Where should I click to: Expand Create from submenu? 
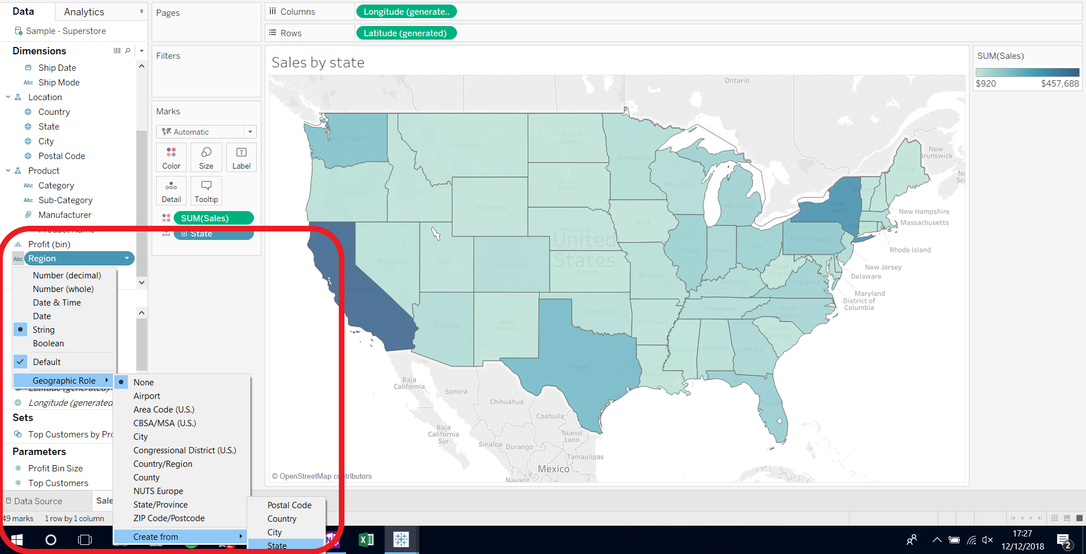[180, 537]
